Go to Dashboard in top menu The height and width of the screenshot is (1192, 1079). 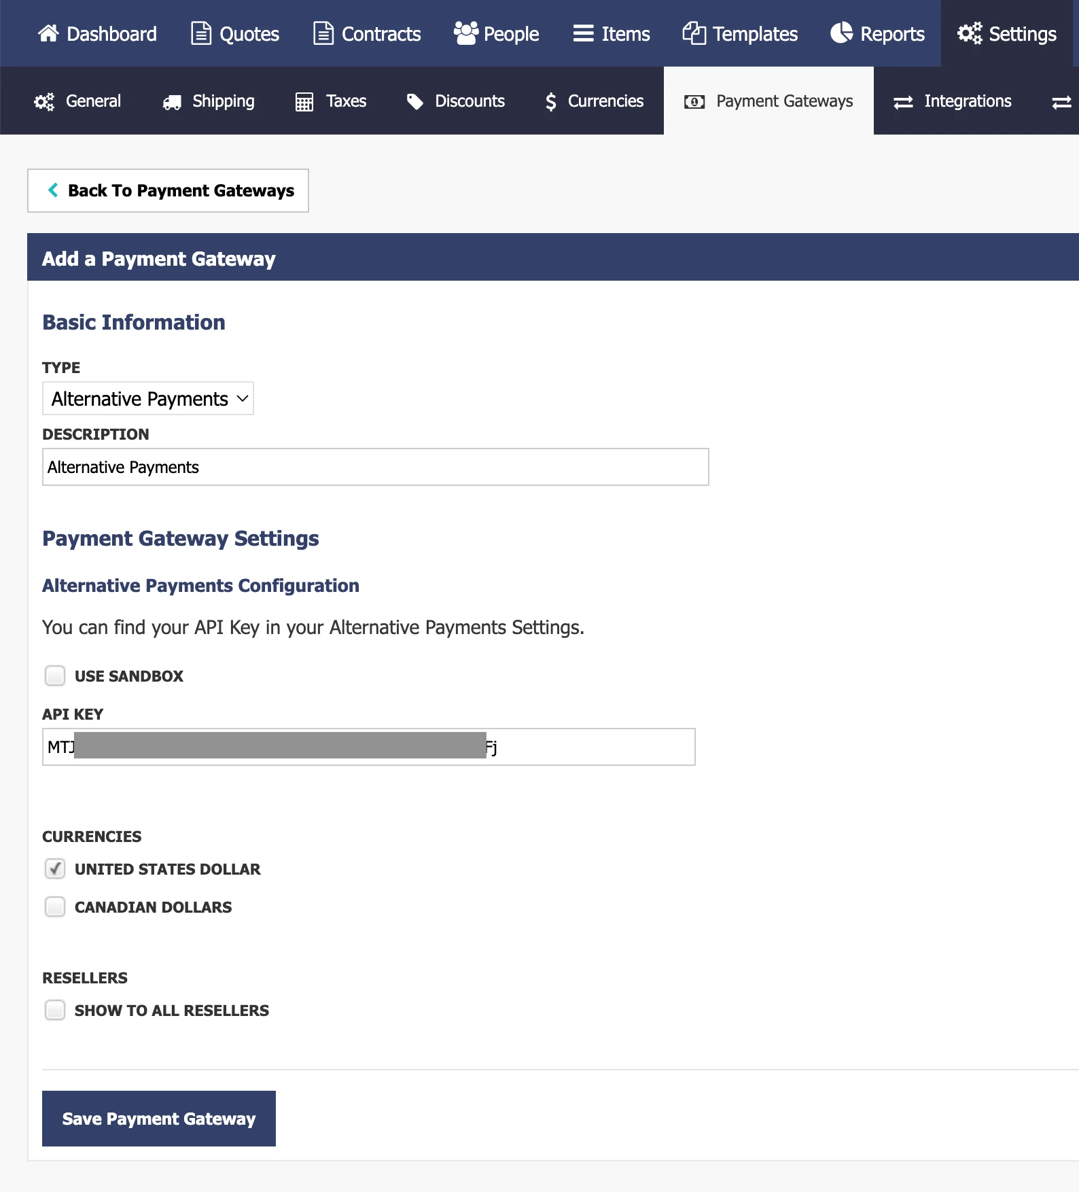(x=97, y=33)
